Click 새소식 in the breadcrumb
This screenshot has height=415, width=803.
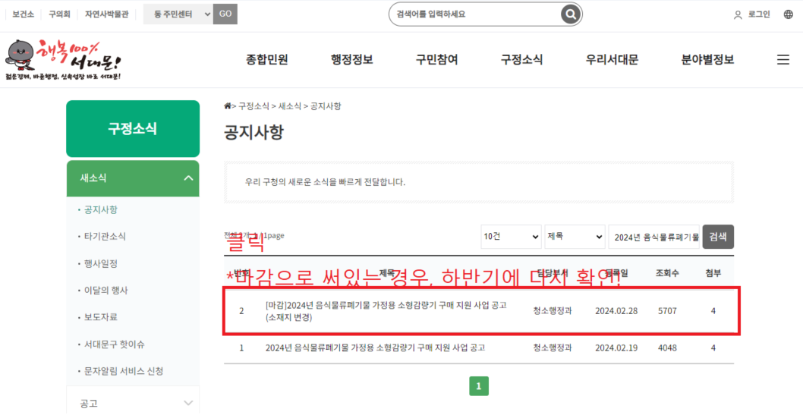290,106
